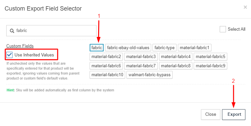Select the fabric custom field
This screenshot has width=251, height=126.
pyautogui.click(x=97, y=47)
